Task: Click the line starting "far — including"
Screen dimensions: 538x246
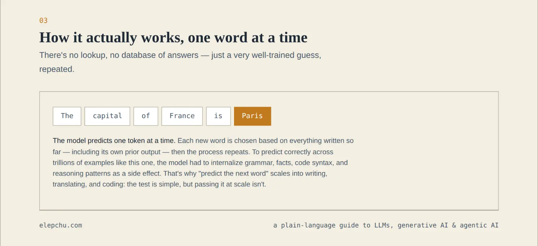Action: click(x=193, y=152)
